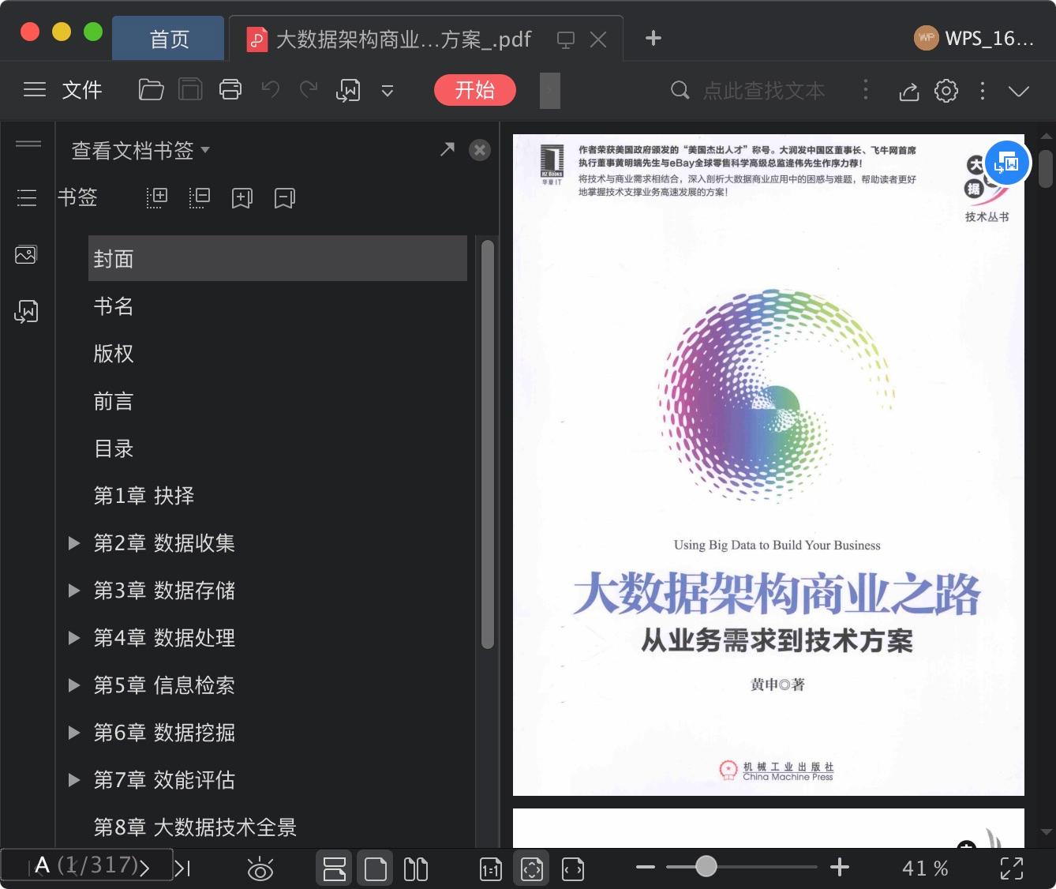Show thumbnails sidebar image icon
The height and width of the screenshot is (889, 1056).
tap(26, 254)
